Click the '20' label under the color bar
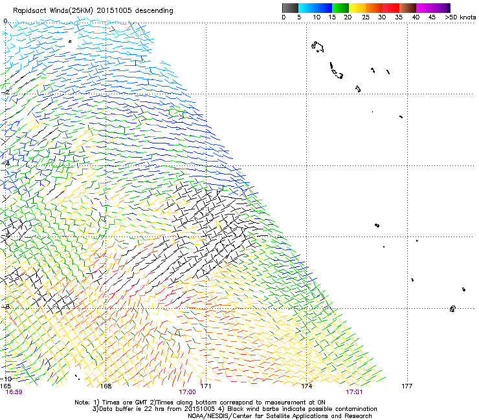The width and height of the screenshot is (479, 420). 348,17
